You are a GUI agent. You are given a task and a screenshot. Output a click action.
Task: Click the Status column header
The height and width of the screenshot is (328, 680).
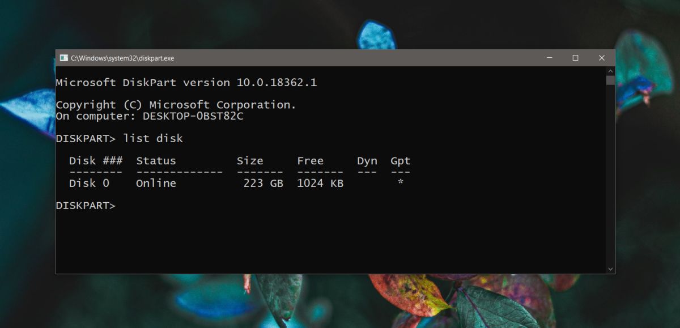[156, 160]
